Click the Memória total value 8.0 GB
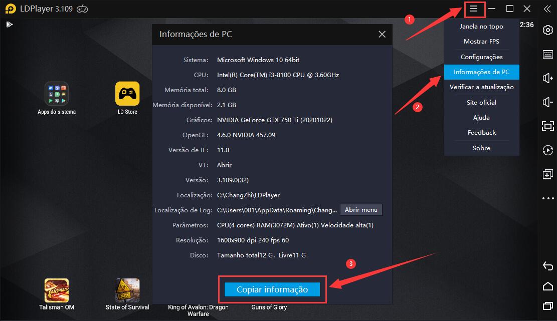This screenshot has height=321, width=557. [x=226, y=90]
